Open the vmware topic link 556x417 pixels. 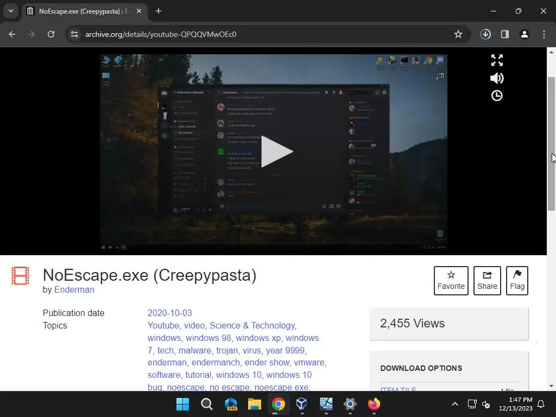tap(309, 362)
